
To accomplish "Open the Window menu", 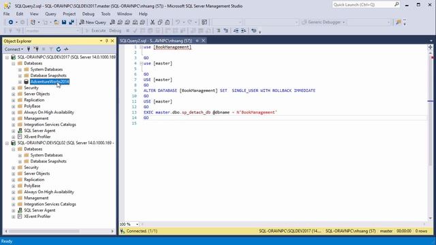I will pos(124,14).
